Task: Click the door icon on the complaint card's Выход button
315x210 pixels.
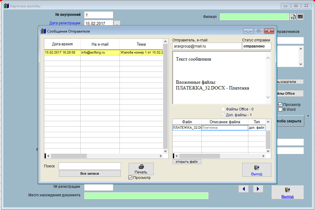Action: click(x=287, y=190)
